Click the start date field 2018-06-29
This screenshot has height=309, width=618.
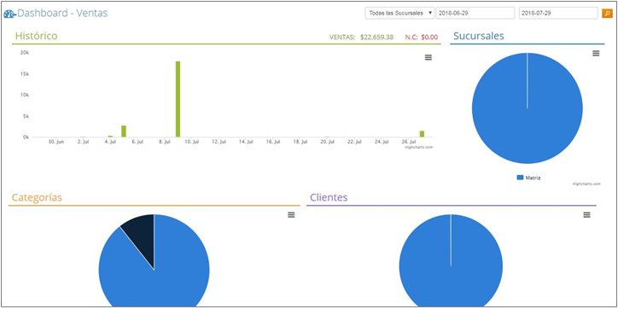(x=475, y=13)
